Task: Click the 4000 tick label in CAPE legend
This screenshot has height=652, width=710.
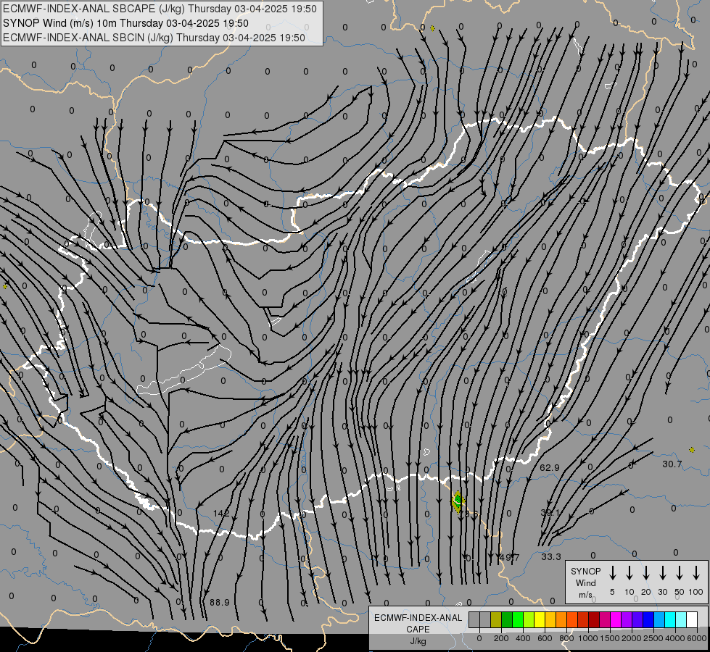Action: pyautogui.click(x=675, y=638)
